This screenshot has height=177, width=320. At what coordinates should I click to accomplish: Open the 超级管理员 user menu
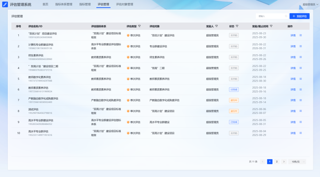[310, 5]
